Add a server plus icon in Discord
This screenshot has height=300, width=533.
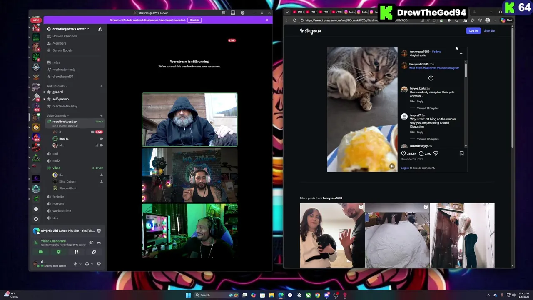pyautogui.click(x=36, y=209)
